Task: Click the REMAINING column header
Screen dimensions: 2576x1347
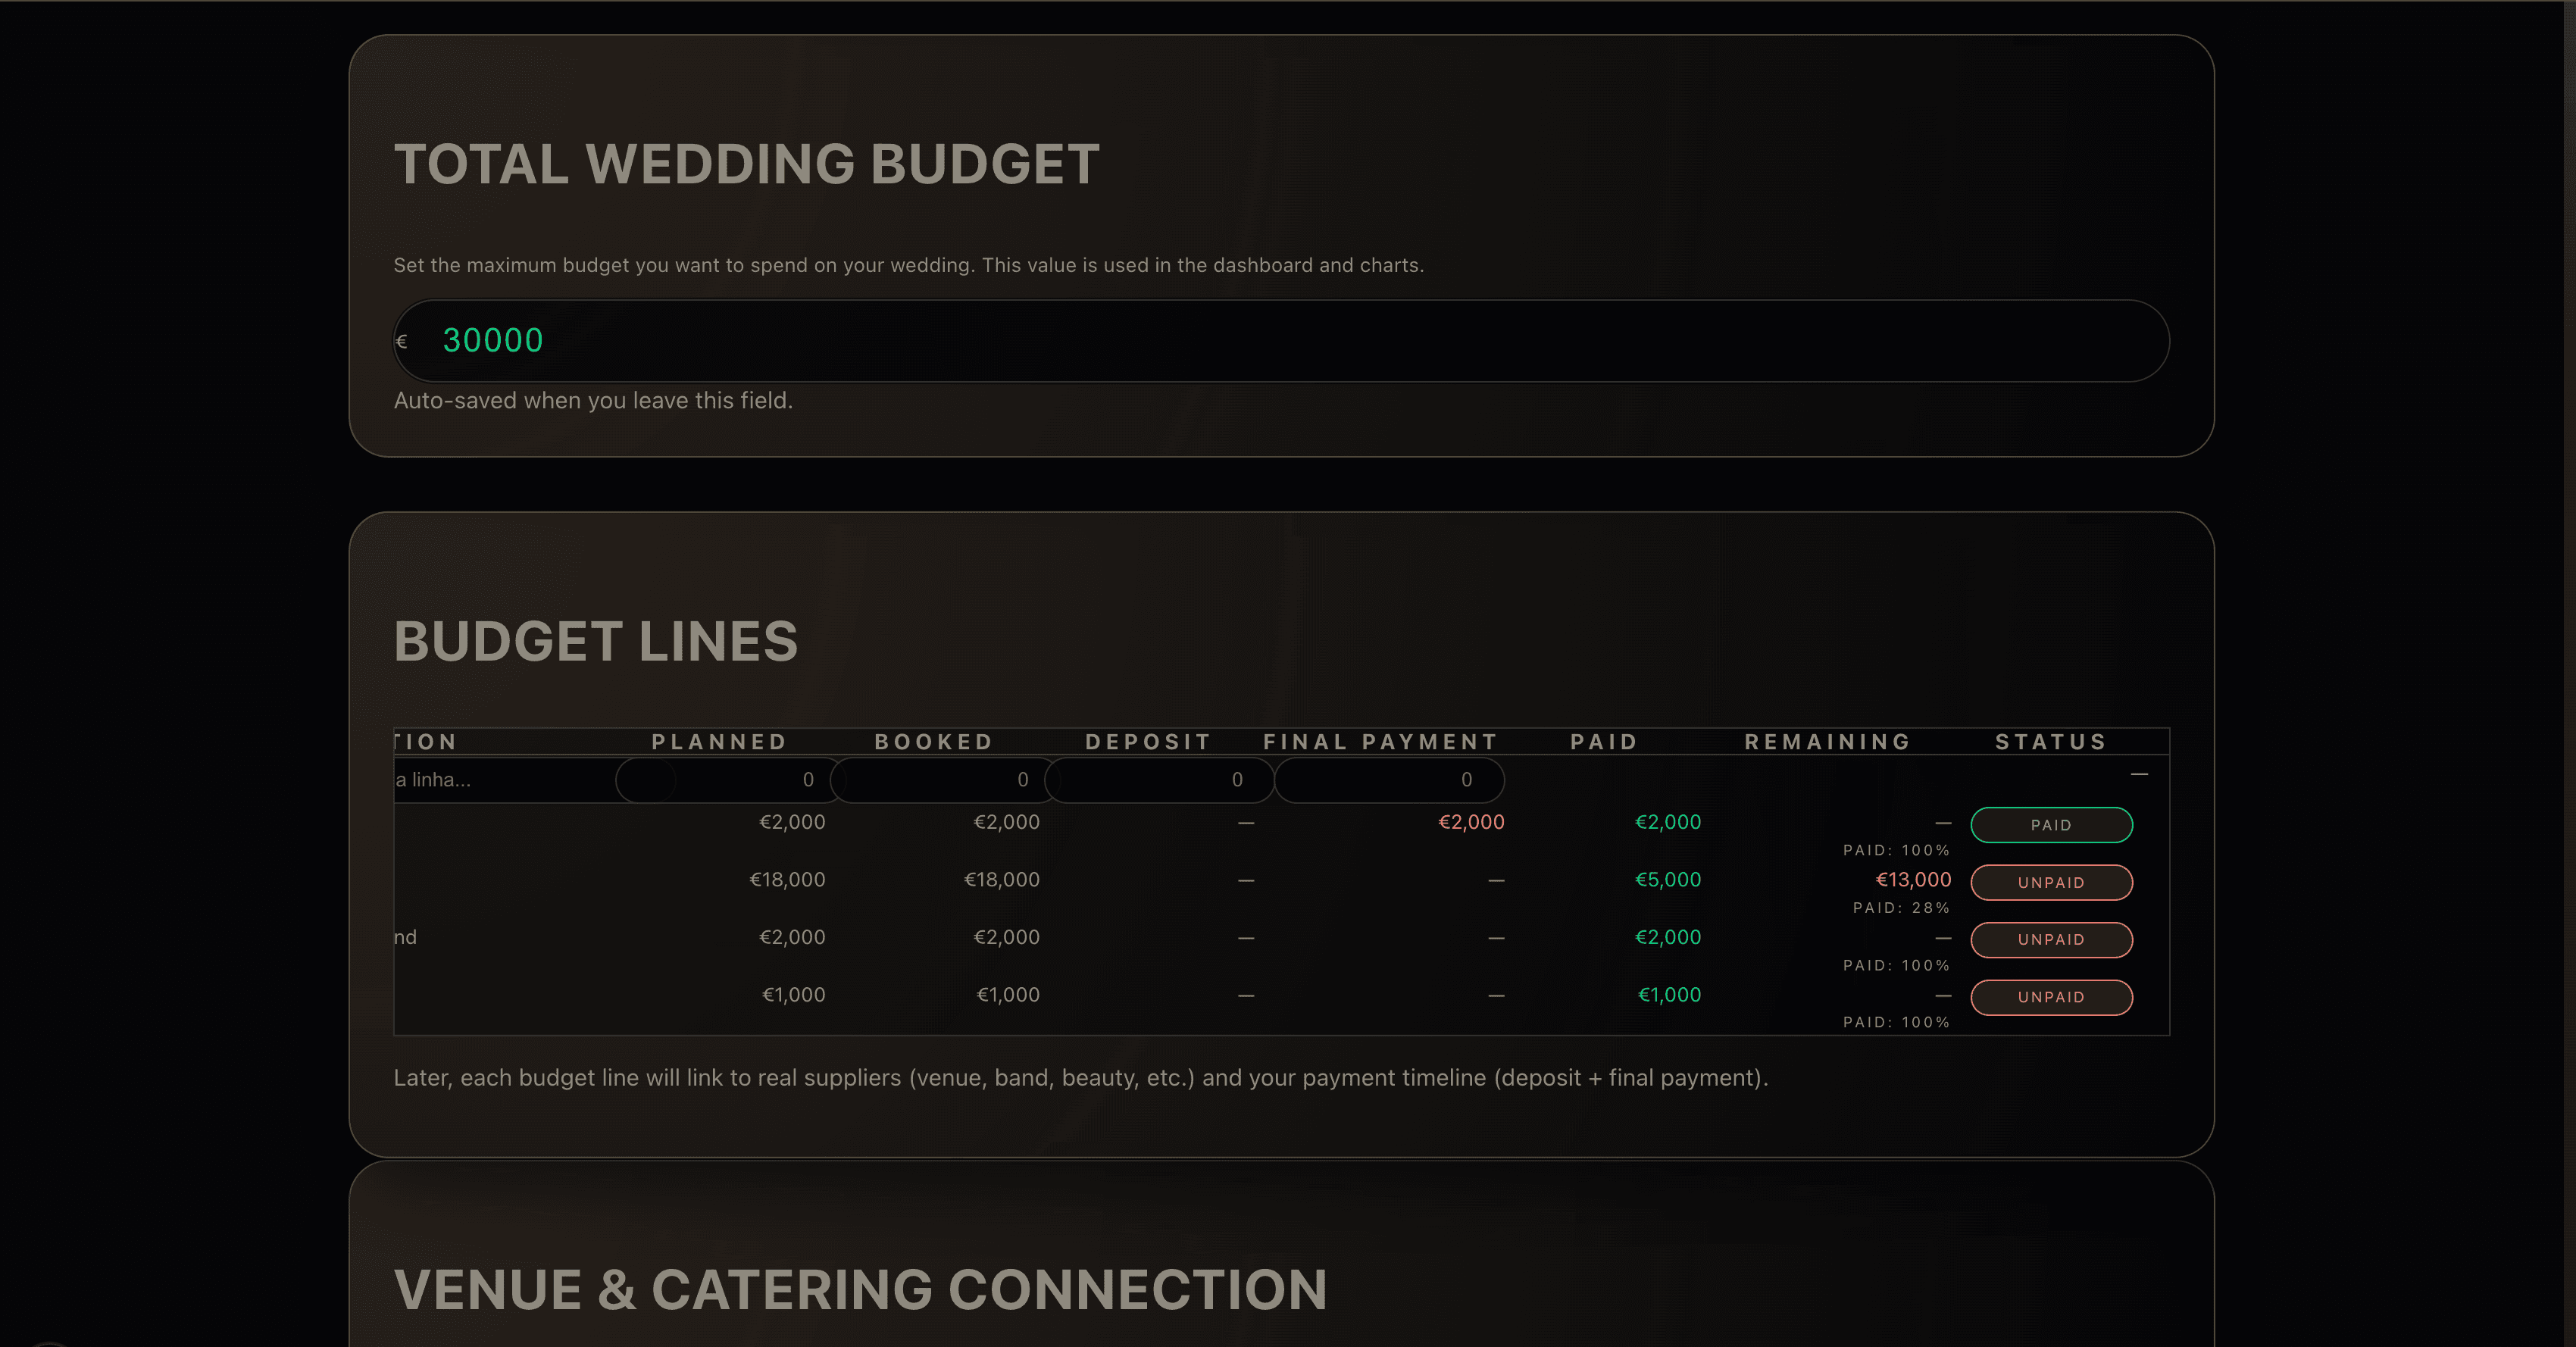Action: (x=1827, y=742)
